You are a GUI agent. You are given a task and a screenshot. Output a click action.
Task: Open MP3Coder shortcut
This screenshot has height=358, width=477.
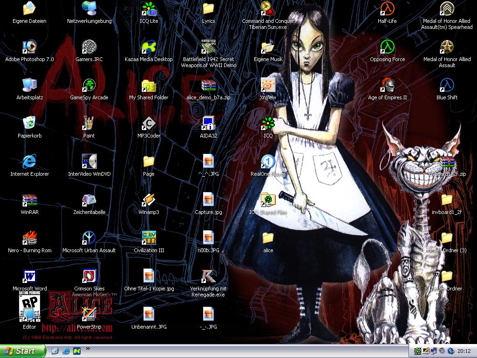point(149,124)
